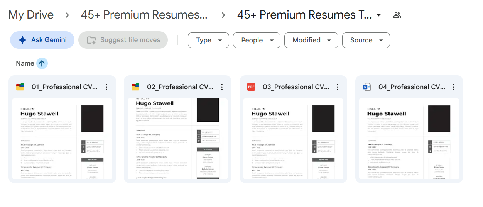
Task: Click the Word icon of 04_Professional CV
Action: [x=367, y=87]
